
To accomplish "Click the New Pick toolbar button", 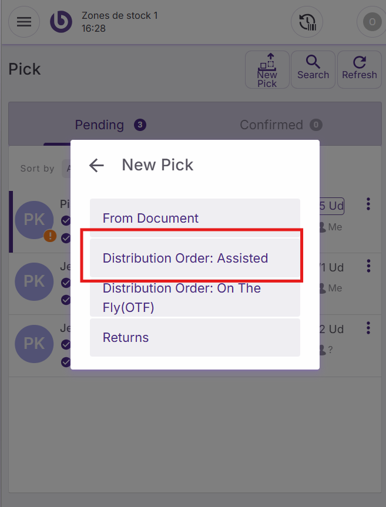I will tap(267, 70).
